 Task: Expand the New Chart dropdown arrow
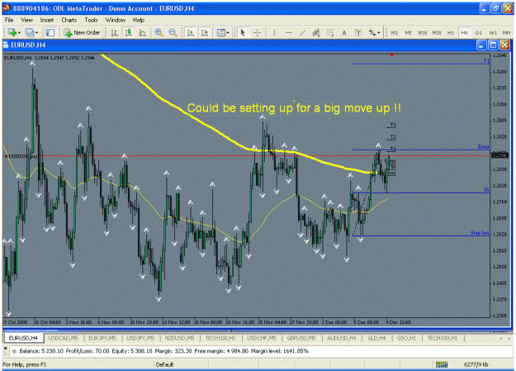(19, 33)
